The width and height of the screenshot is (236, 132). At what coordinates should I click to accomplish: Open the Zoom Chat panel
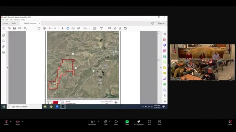pyautogui.click(x=106, y=122)
